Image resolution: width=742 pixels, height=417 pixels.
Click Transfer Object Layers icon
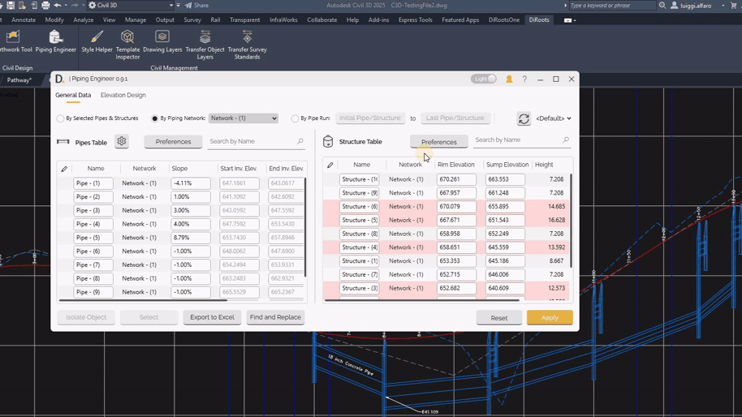click(x=205, y=43)
